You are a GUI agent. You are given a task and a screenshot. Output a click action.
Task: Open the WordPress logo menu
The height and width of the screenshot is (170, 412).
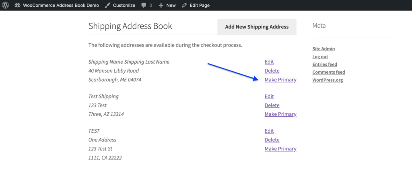[x=6, y=5]
